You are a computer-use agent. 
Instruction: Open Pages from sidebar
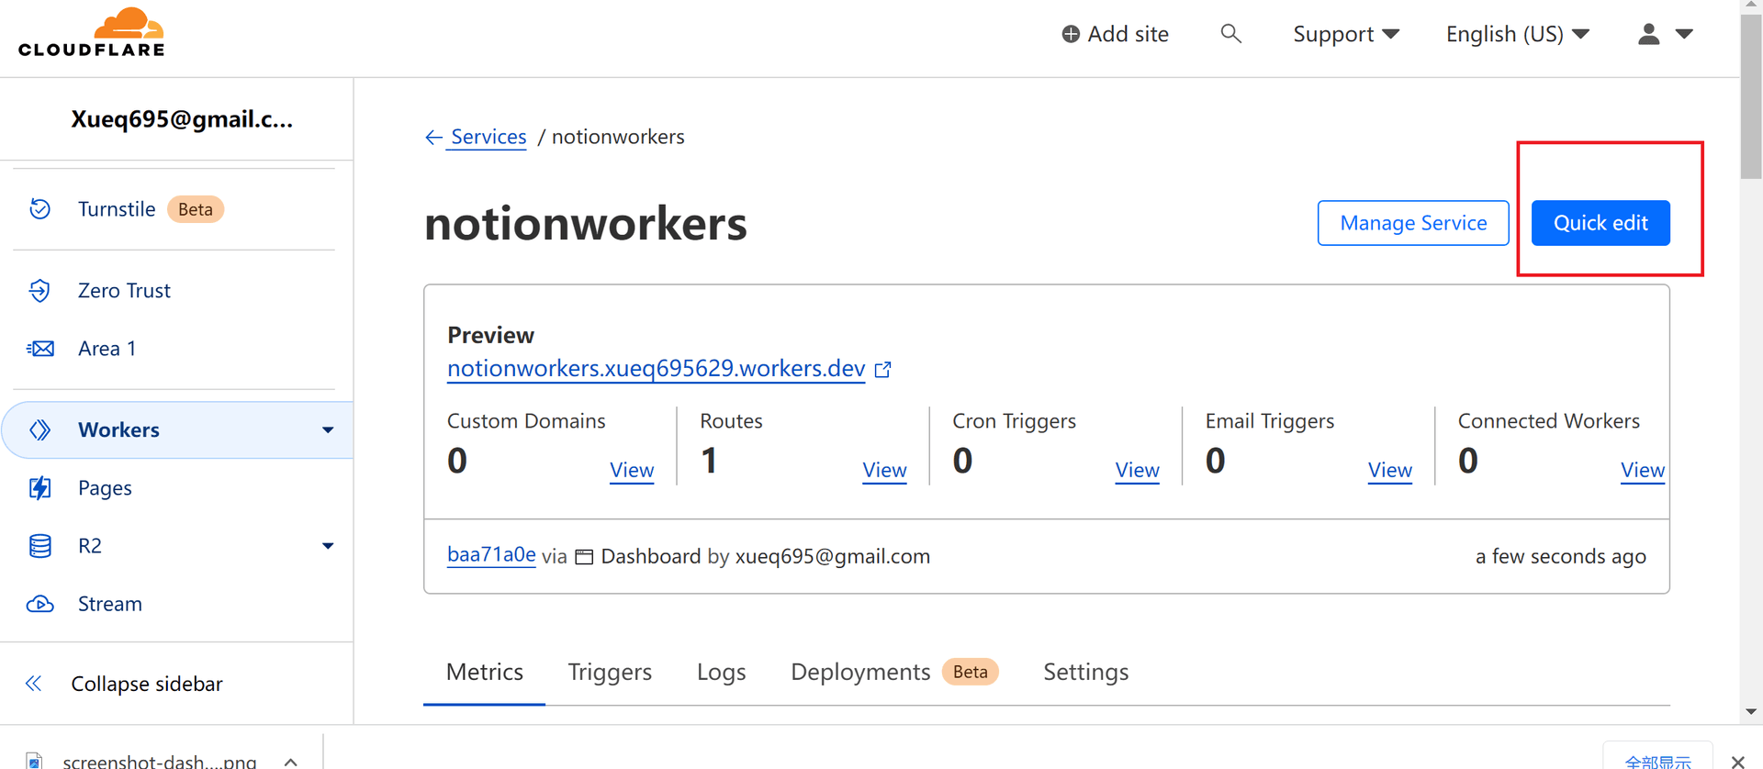point(105,488)
